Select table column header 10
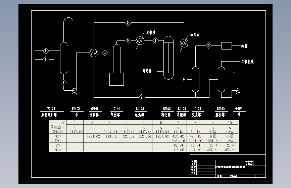This screenshot has height=188, width=291. pos(230,123)
